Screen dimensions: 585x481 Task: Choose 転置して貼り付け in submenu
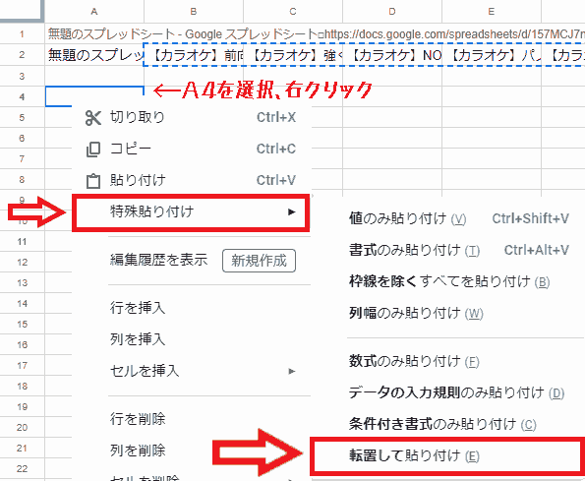coord(448,456)
